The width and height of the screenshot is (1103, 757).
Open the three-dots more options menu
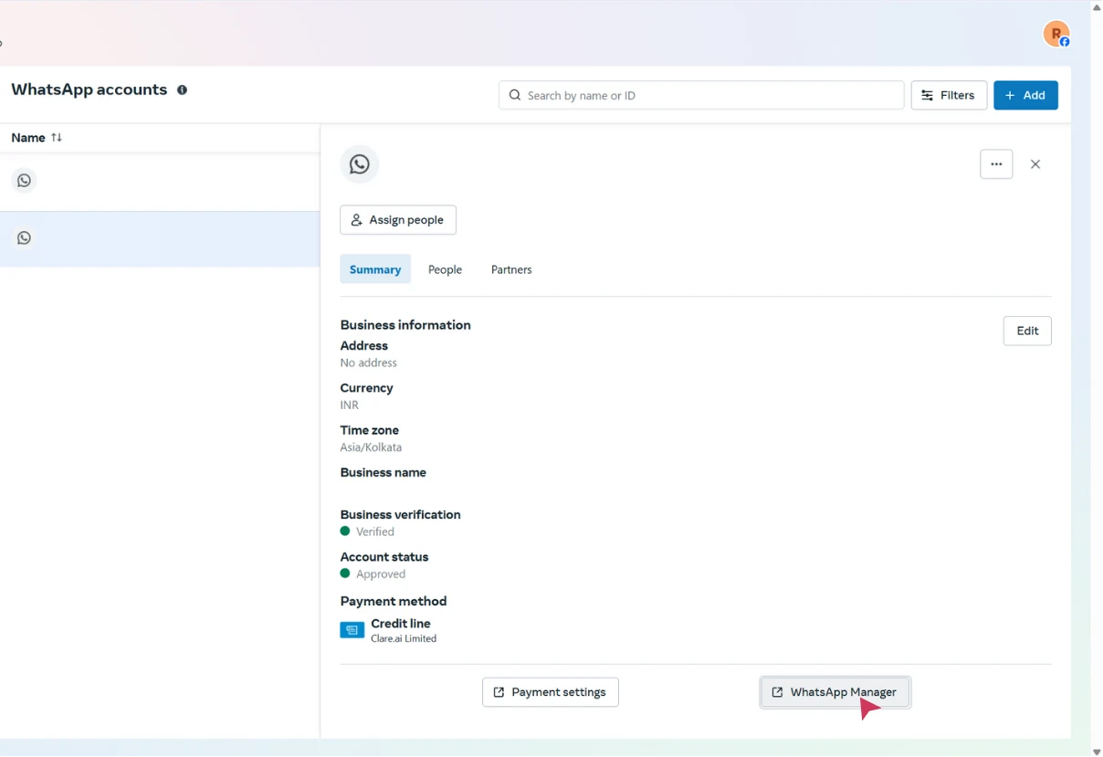[x=996, y=164]
